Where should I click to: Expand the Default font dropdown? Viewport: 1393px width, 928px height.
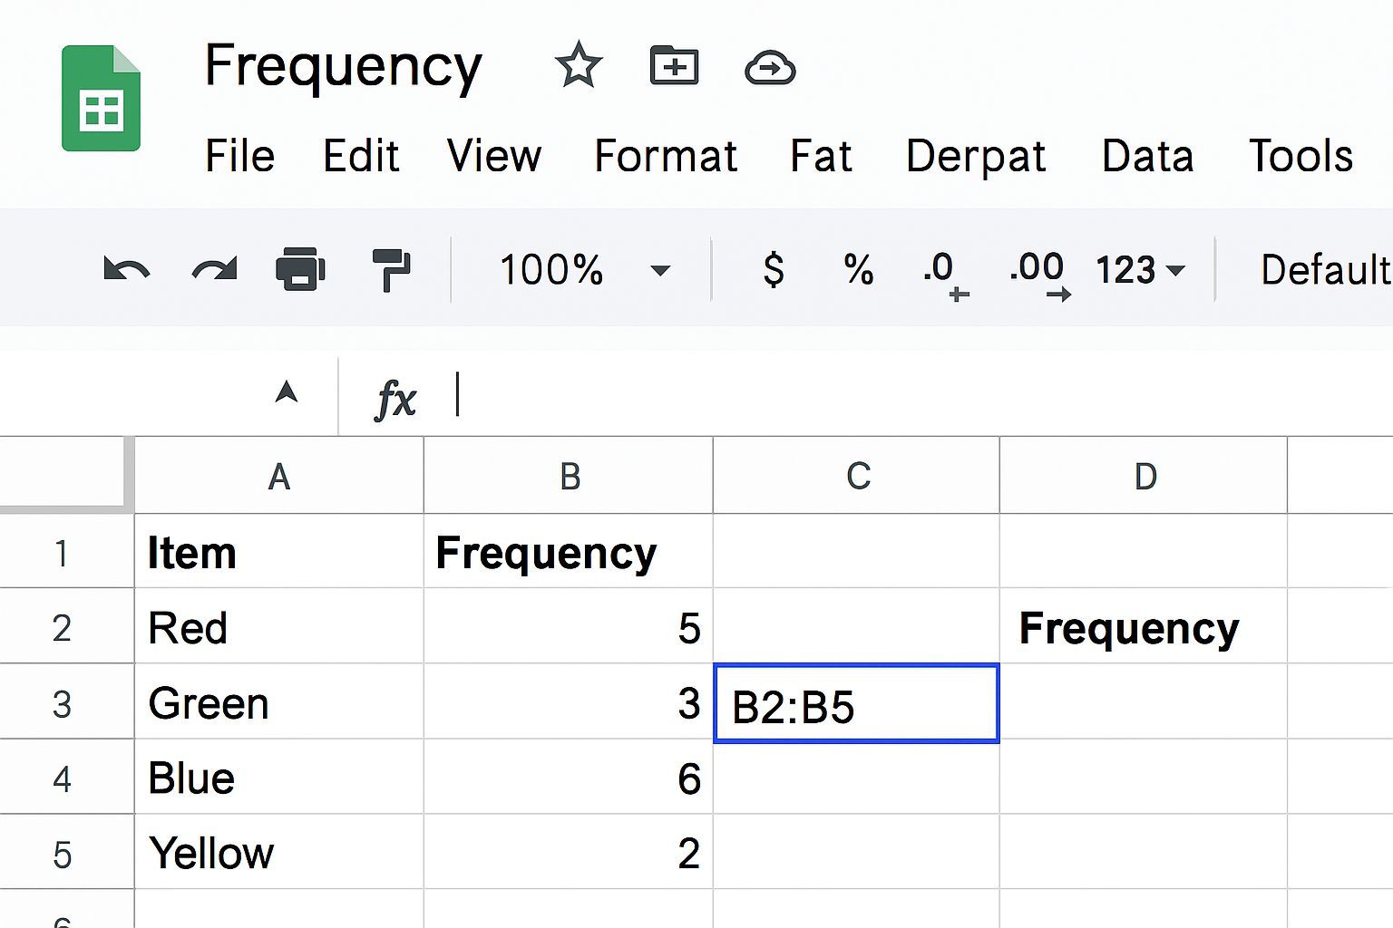tap(1324, 270)
